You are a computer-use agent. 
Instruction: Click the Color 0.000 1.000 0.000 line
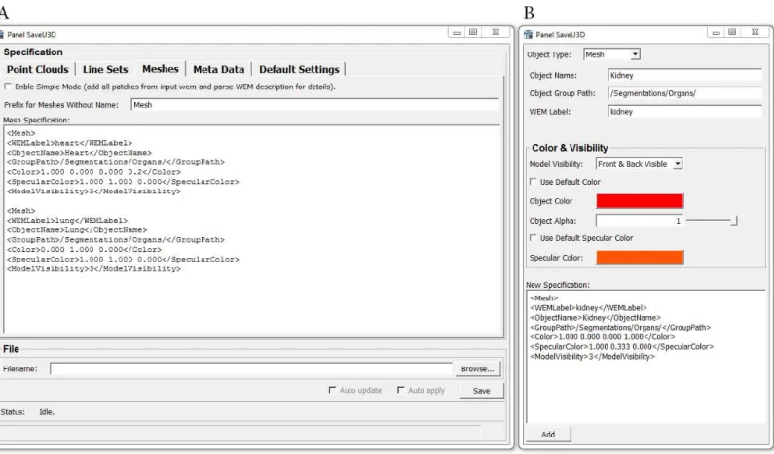click(84, 250)
